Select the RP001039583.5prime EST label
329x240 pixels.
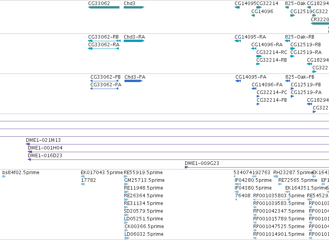coord(279,203)
